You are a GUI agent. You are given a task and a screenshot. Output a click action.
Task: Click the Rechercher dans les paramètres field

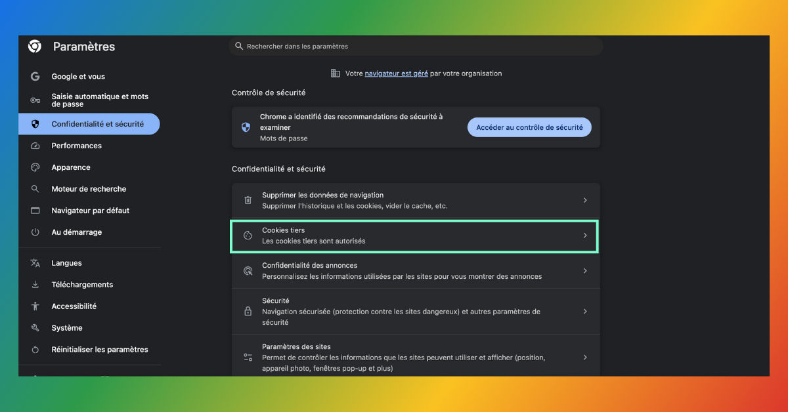420,47
